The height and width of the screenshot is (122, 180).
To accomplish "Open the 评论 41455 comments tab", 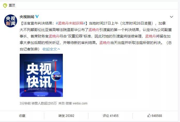I will (x=110, y=116).
